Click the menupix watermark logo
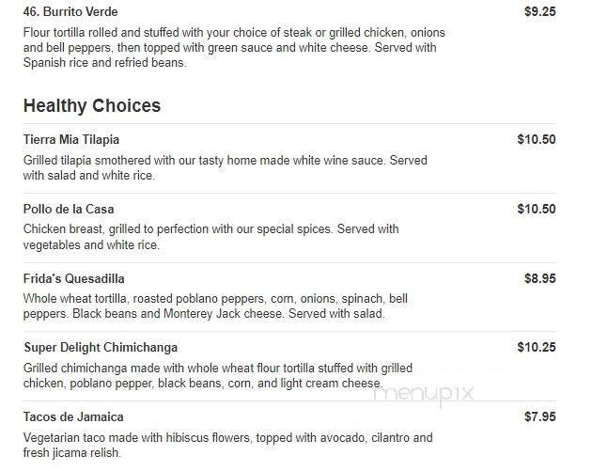This screenshot has width=592, height=471. (424, 395)
